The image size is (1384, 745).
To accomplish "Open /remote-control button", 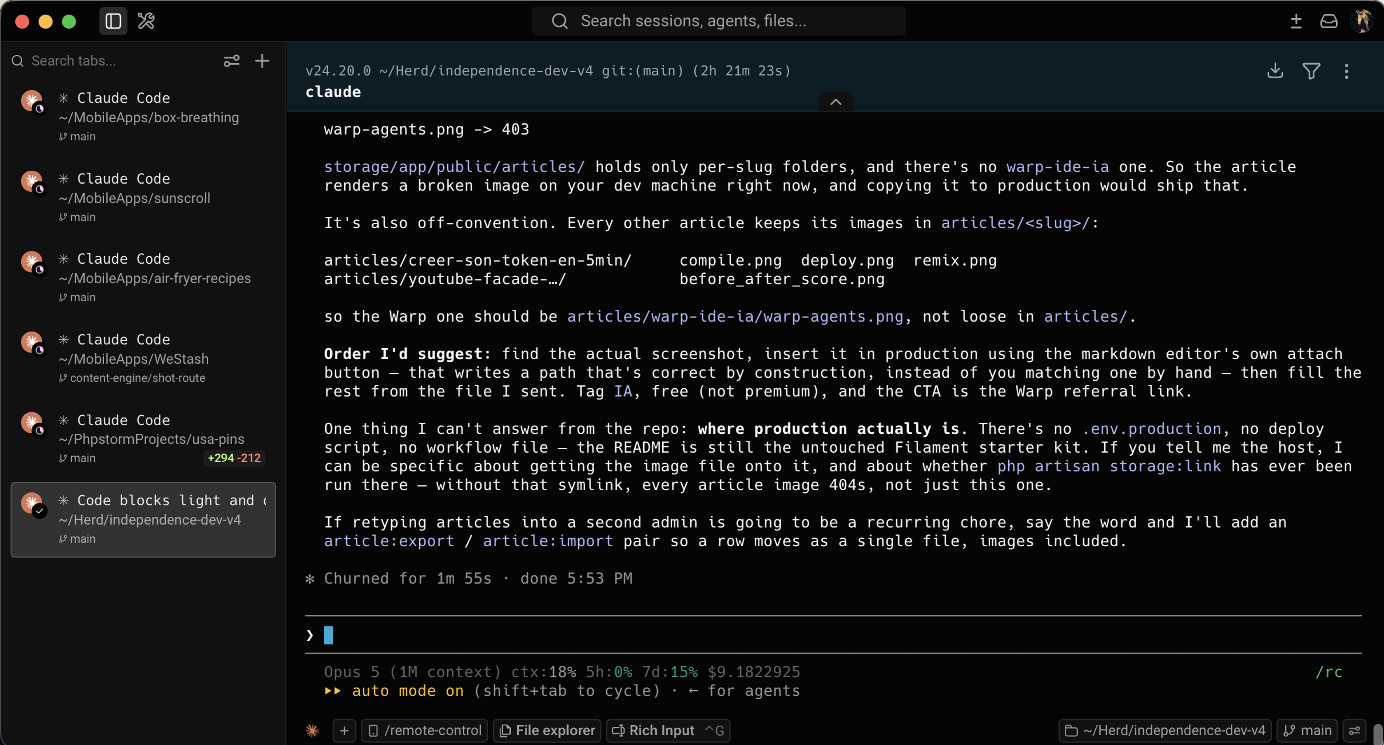I will [x=425, y=730].
